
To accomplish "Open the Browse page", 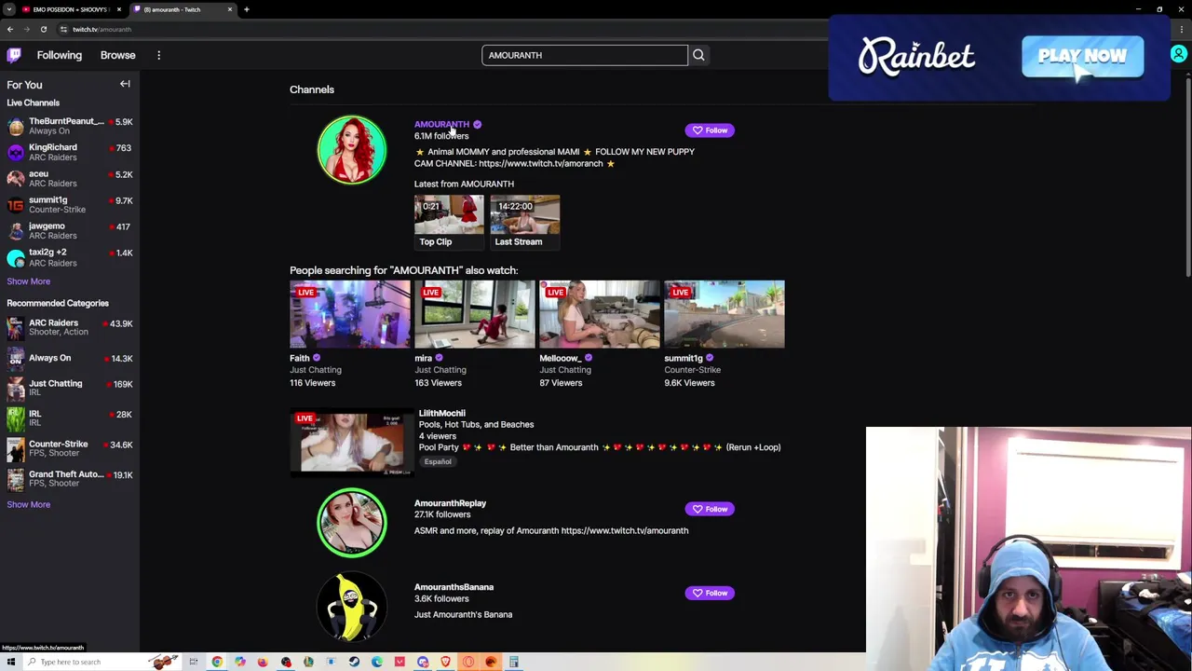I will point(118,55).
